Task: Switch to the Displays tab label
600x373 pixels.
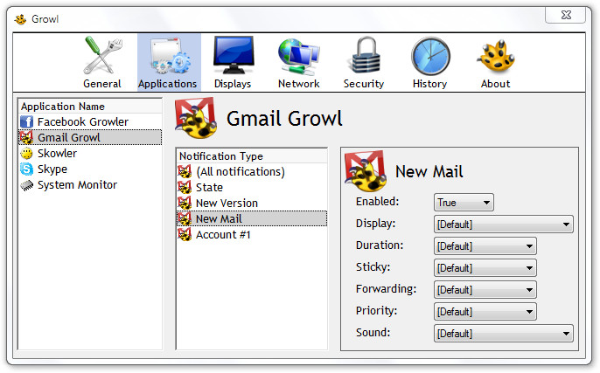Action: coord(233,84)
